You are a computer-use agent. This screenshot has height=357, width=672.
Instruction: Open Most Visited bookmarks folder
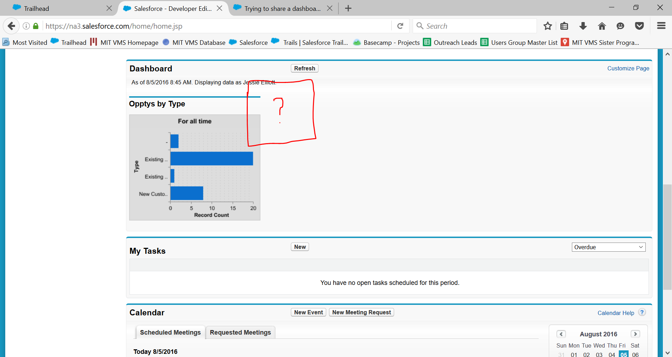[x=25, y=42]
